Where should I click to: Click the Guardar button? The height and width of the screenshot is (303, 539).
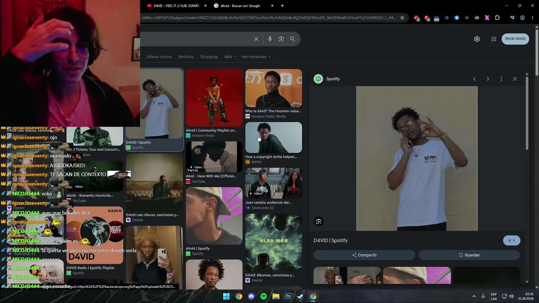[x=469, y=255]
